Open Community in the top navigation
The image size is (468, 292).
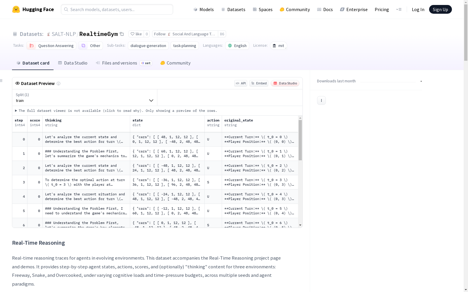coord(295,9)
